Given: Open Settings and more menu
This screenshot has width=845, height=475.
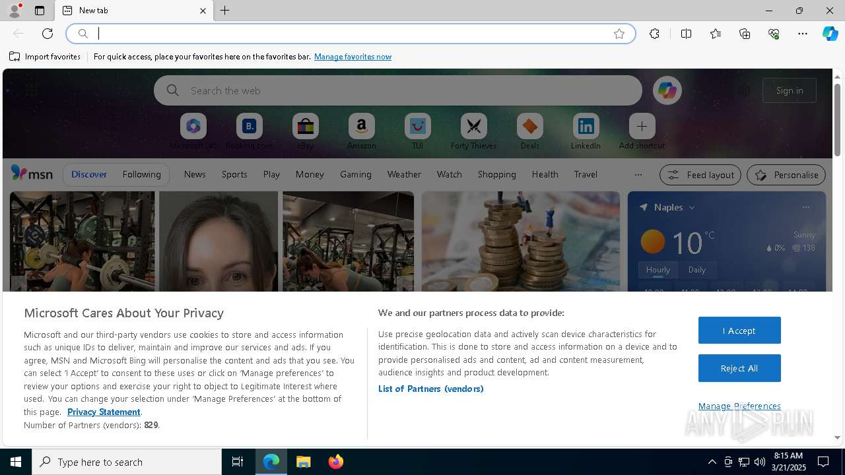Looking at the screenshot, I should pyautogui.click(x=803, y=34).
